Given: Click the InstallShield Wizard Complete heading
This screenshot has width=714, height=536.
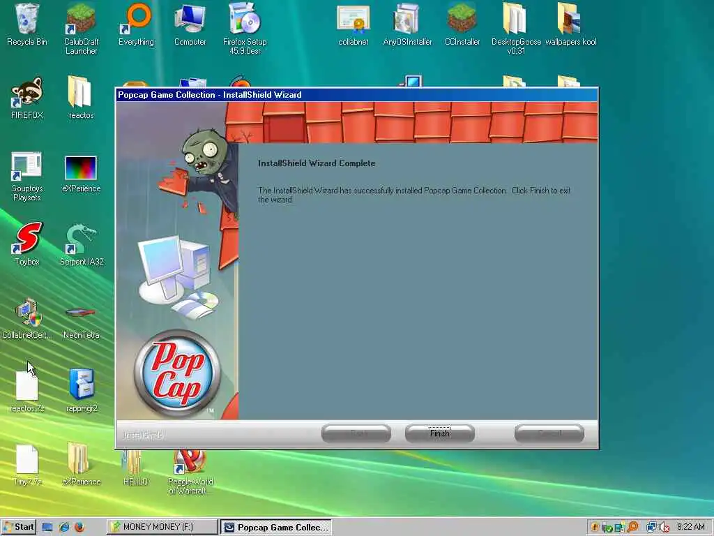Looking at the screenshot, I should pos(317,163).
